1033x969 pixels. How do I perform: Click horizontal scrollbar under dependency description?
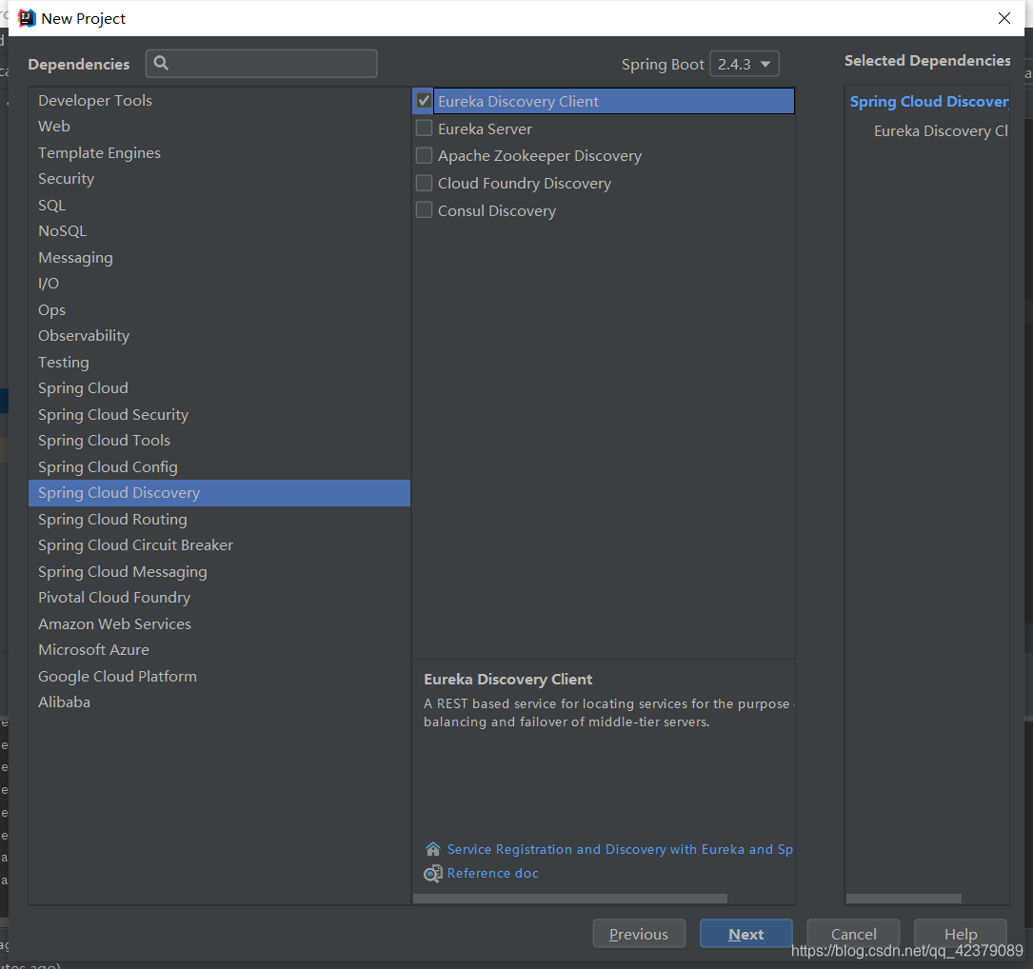point(570,899)
